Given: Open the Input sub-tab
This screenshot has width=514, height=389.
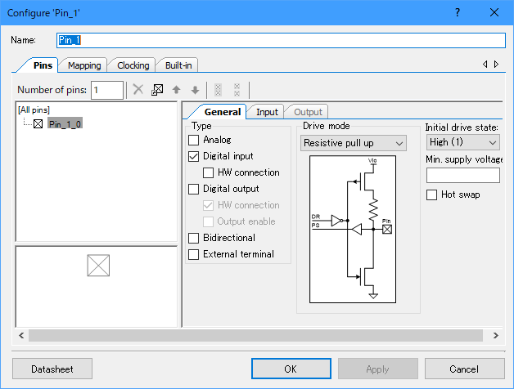Looking at the screenshot, I should [x=267, y=112].
